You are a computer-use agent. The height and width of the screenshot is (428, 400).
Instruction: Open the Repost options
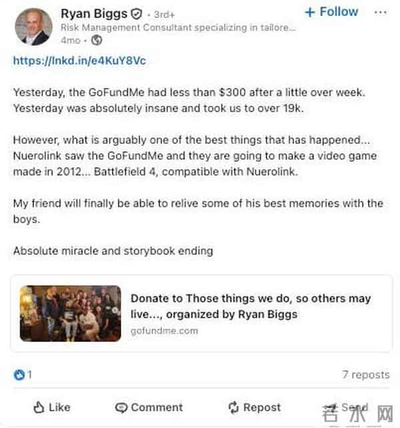(x=262, y=407)
